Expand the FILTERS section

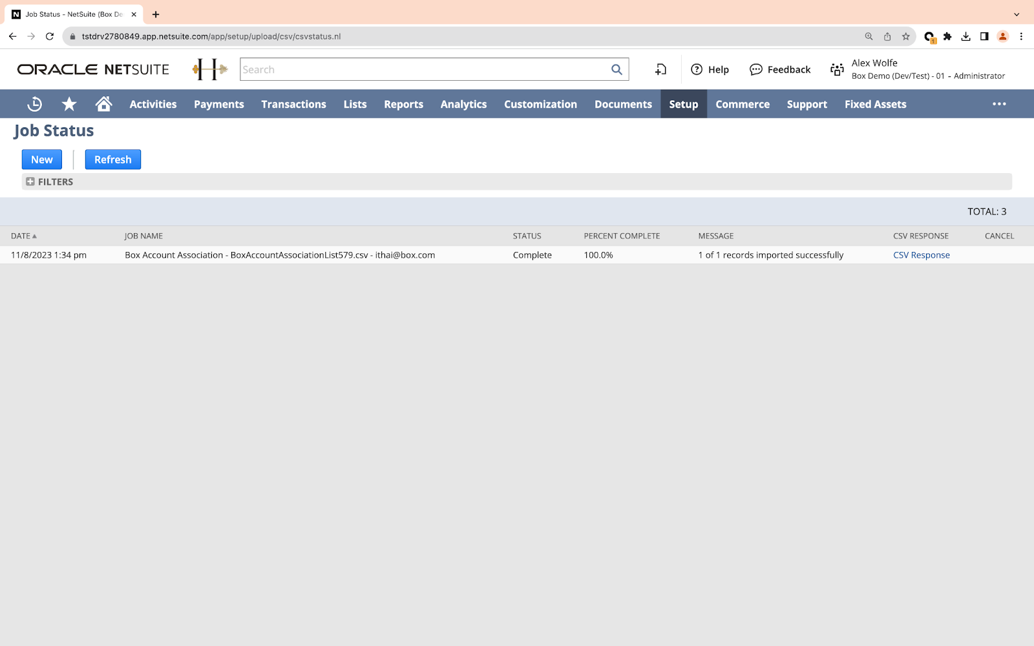(30, 182)
